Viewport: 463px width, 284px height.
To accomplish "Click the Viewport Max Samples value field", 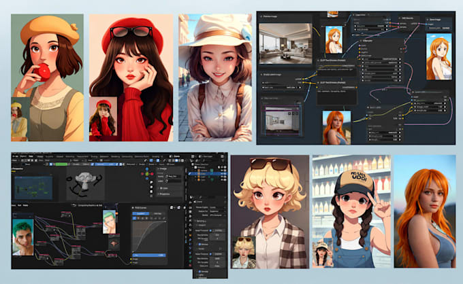I will coord(217,235).
